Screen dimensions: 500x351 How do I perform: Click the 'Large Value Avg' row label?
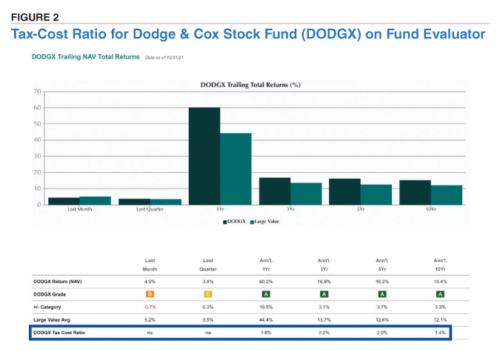coord(52,320)
